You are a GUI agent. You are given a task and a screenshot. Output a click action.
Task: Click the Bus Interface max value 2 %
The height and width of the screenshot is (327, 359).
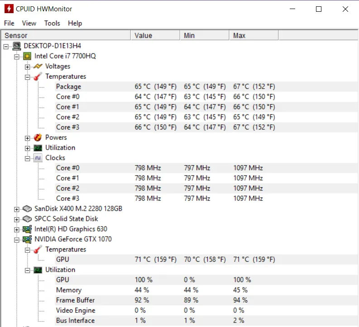[239, 321]
